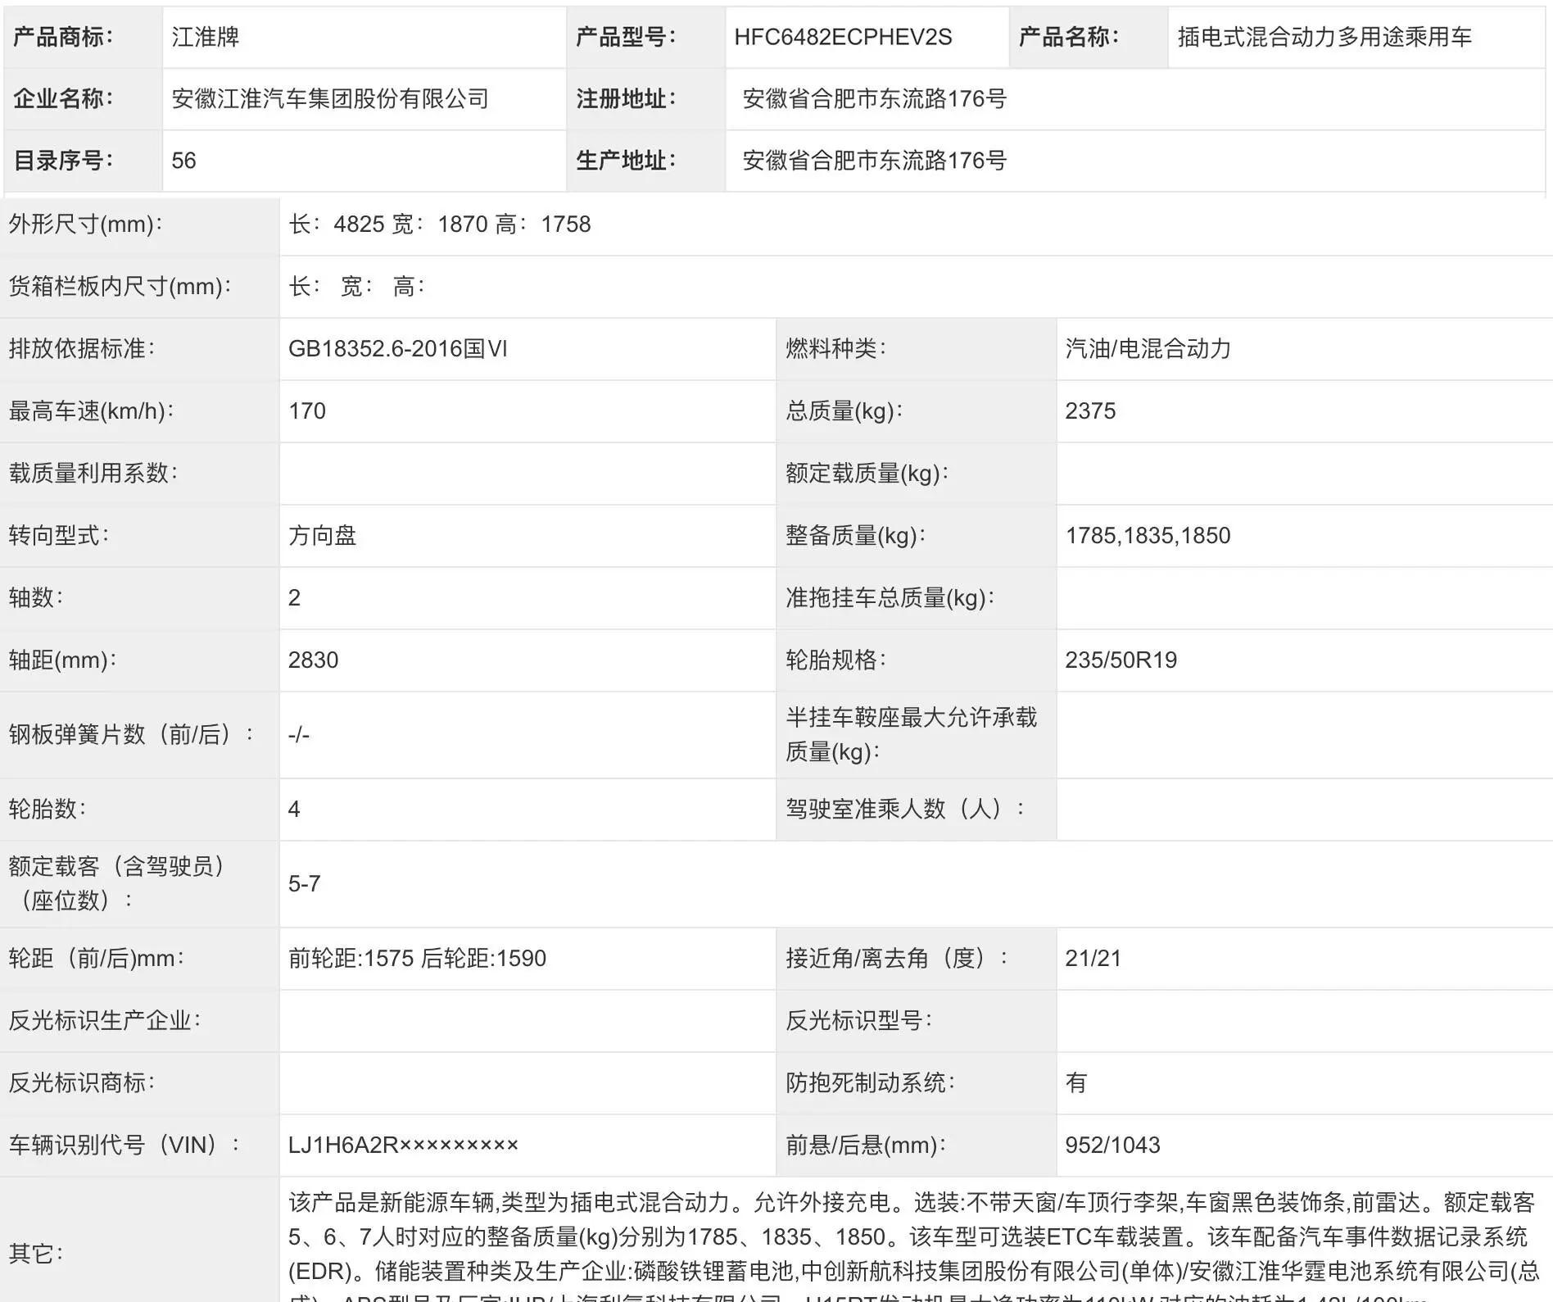Select curb weight values 1785,1835,1850
Viewport: 1553px width, 1302px height.
(x=1148, y=536)
